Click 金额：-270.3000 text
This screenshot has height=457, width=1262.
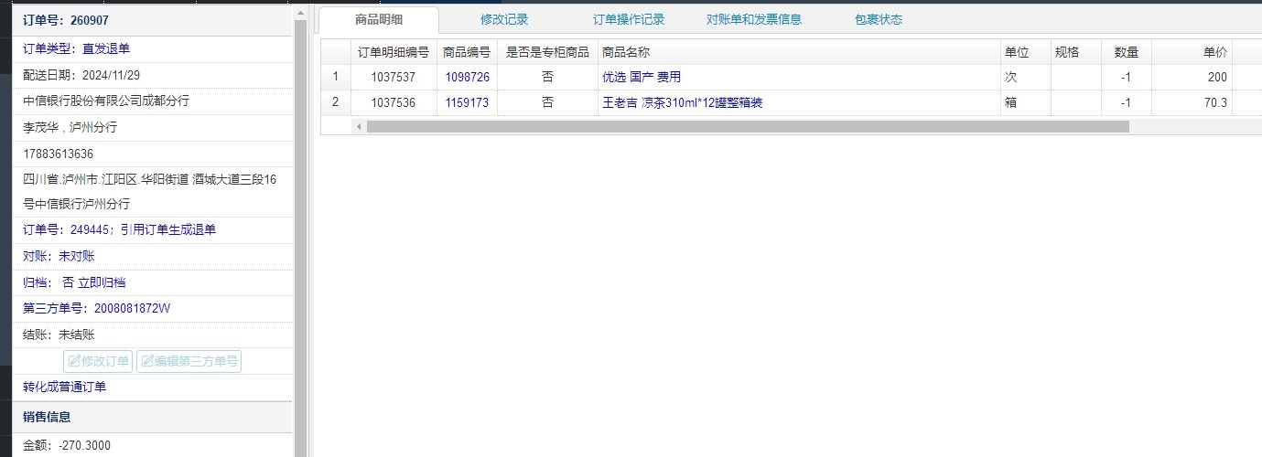[x=67, y=445]
